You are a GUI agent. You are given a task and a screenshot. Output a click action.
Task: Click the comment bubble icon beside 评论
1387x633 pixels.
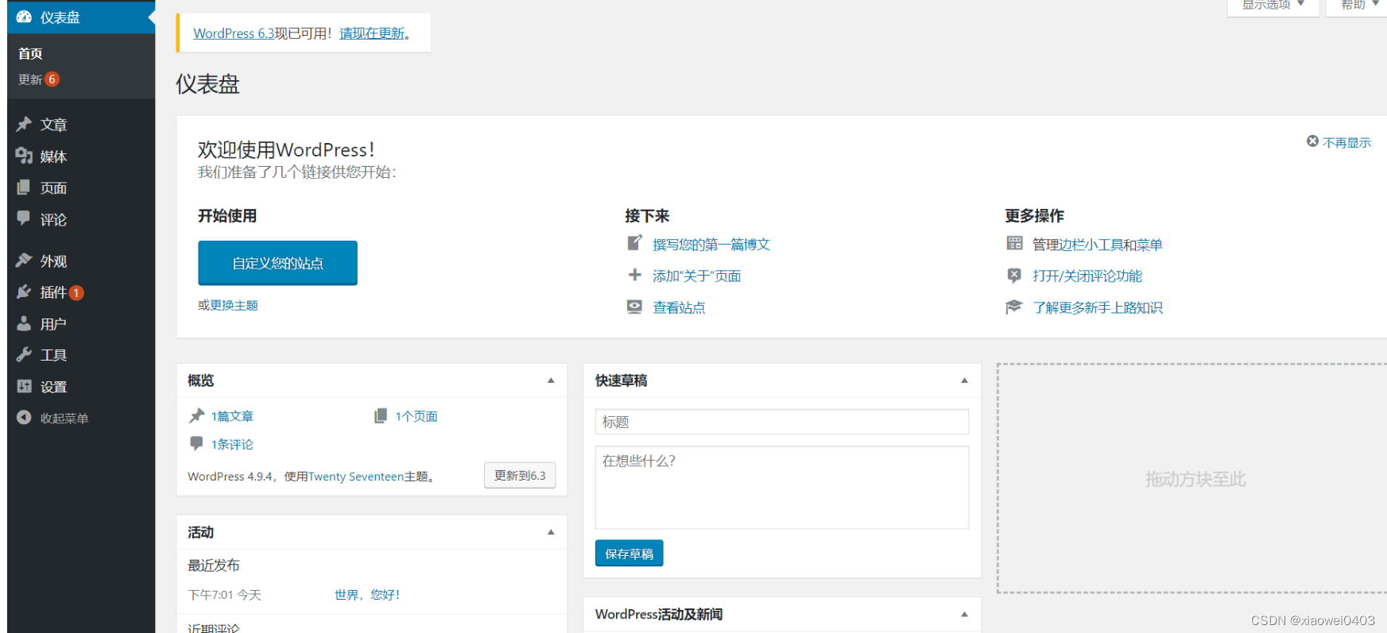[24, 218]
